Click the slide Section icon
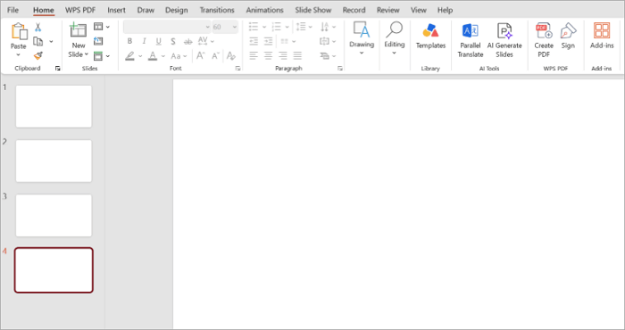This screenshot has width=625, height=330. pos(98,55)
